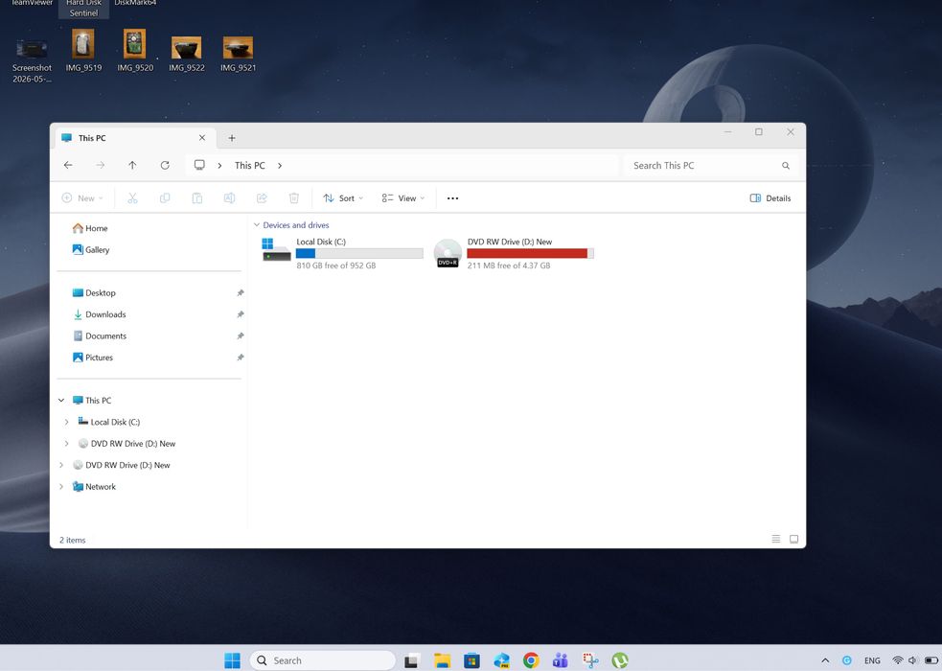Click the Cut scissors icon in toolbar
Image resolution: width=942 pixels, height=671 pixels.
coord(132,198)
